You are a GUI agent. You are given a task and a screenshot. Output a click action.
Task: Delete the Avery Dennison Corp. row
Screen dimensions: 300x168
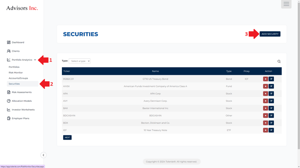[266, 101]
